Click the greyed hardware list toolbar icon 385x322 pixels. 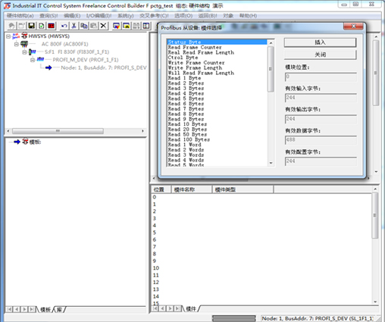tap(136, 26)
